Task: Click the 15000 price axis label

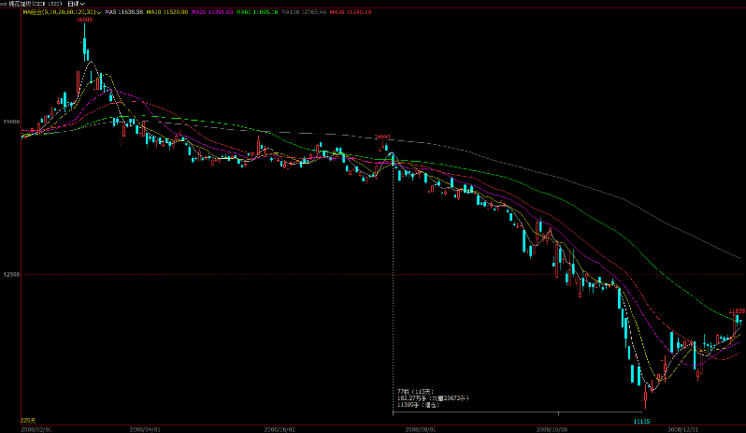Action: click(x=11, y=122)
